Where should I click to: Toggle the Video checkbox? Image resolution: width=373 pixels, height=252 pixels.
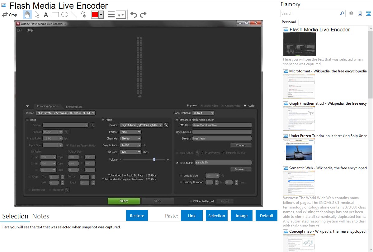point(27,120)
